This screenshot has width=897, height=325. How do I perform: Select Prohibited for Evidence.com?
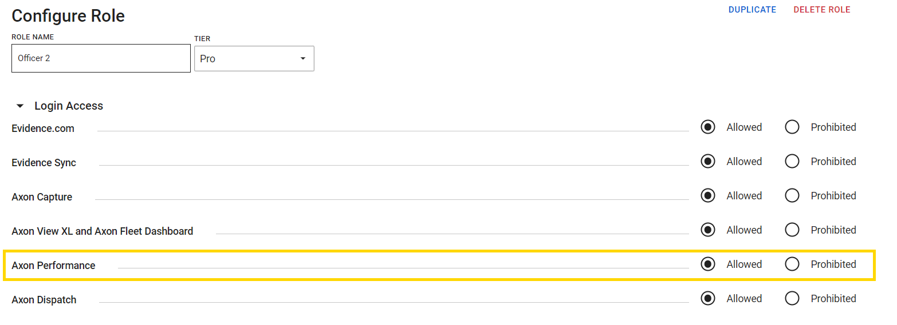coord(792,127)
